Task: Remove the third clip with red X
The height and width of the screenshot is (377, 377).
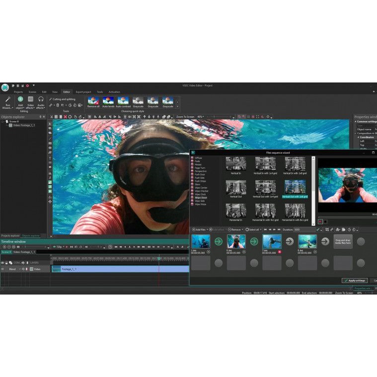Action: [280, 252]
